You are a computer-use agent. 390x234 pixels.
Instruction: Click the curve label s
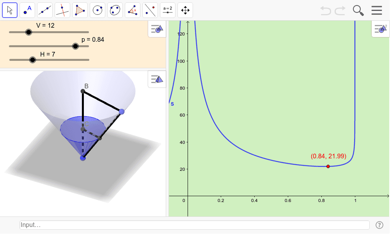coord(172,104)
